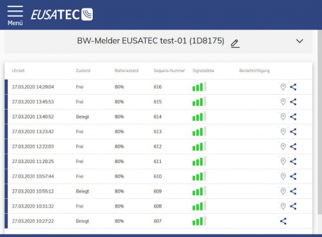
Task: Click sequence number 608
Action: [x=158, y=206]
